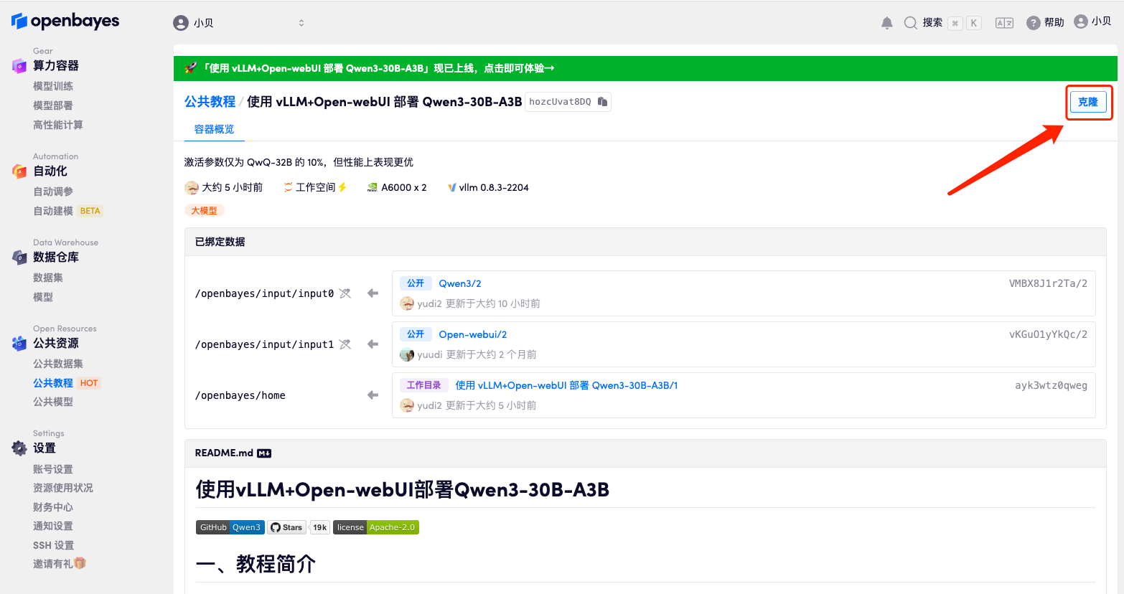Viewport: 1124px width, 594px height.
Task: Click the 公共资源 section icon
Action: point(19,344)
